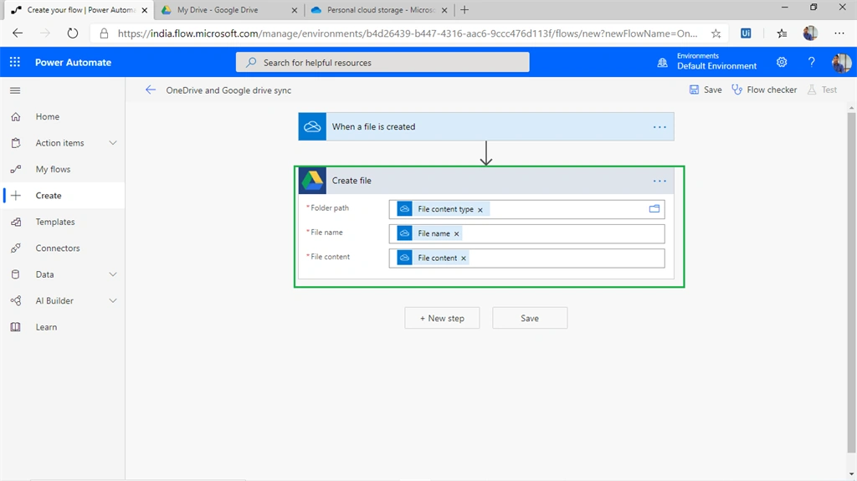857x481 pixels.
Task: Expand the When a file is created trigger
Action: [x=486, y=126]
